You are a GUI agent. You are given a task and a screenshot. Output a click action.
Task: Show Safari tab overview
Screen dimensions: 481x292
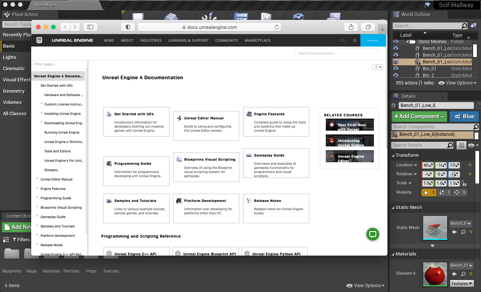[x=368, y=27]
